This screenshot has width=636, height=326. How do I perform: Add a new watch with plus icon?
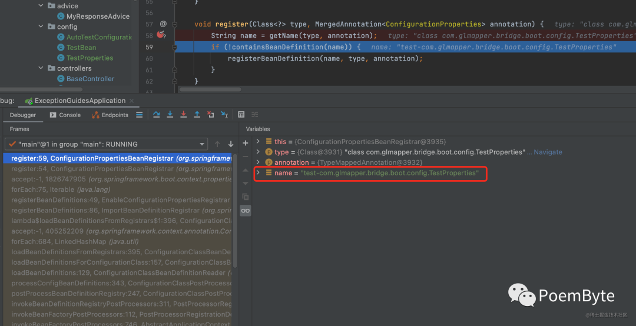246,143
